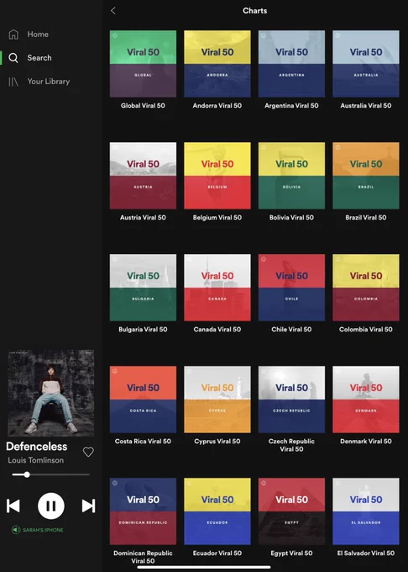Viewport: 408px width, 572px height.
Task: Open Global Viral 50 cover
Action: coord(143,64)
